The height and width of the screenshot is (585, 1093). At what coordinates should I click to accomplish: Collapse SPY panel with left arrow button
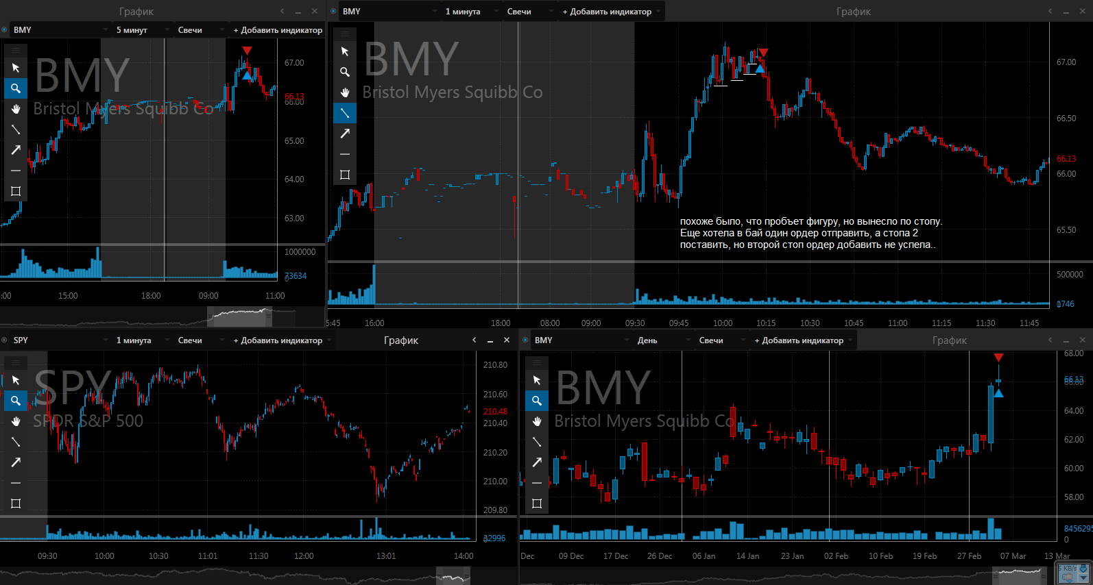click(475, 340)
